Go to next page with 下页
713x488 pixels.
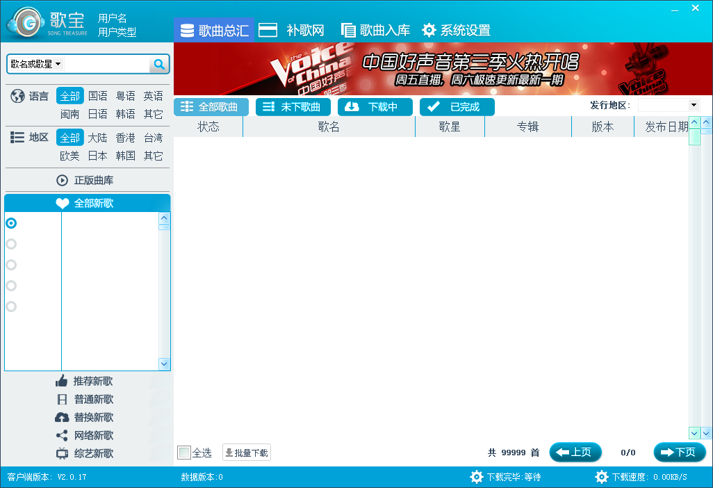680,452
